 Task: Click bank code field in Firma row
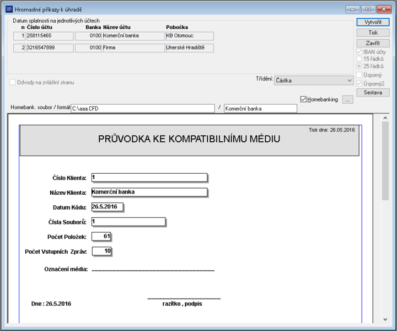88,48
